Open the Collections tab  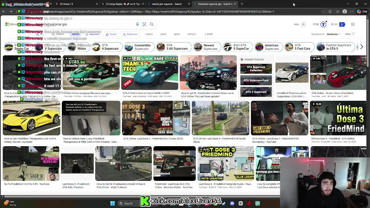[130, 34]
